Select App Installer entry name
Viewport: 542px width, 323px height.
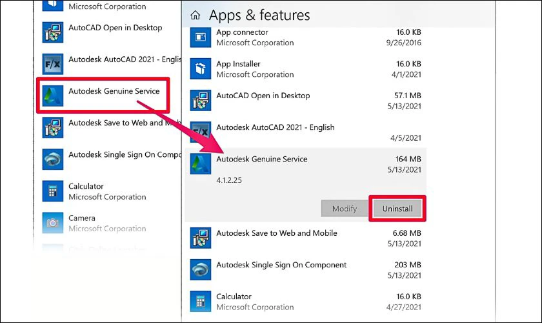(238, 64)
